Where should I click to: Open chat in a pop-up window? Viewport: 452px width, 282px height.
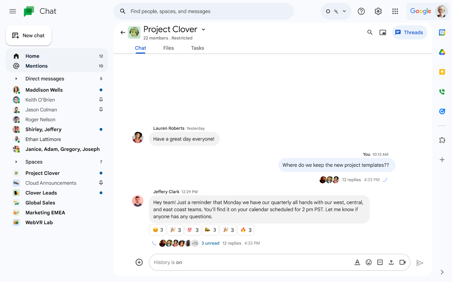[383, 32]
